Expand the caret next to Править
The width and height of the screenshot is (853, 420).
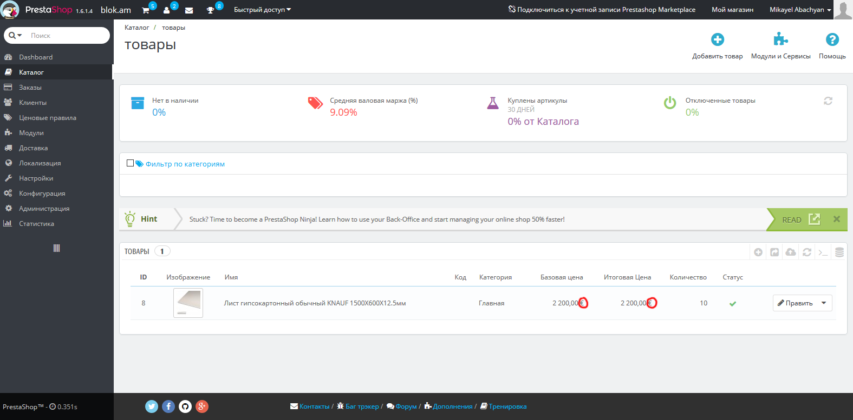click(x=824, y=303)
